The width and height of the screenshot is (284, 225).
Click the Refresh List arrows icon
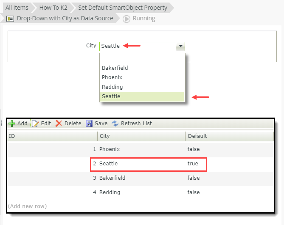tap(115, 123)
